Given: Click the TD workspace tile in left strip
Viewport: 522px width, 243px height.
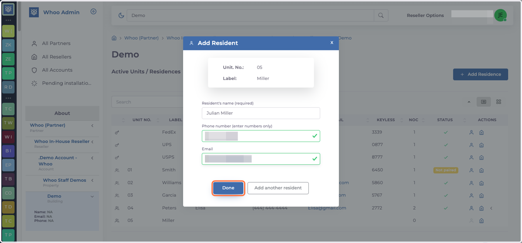Looking at the screenshot, I should coord(8,207).
